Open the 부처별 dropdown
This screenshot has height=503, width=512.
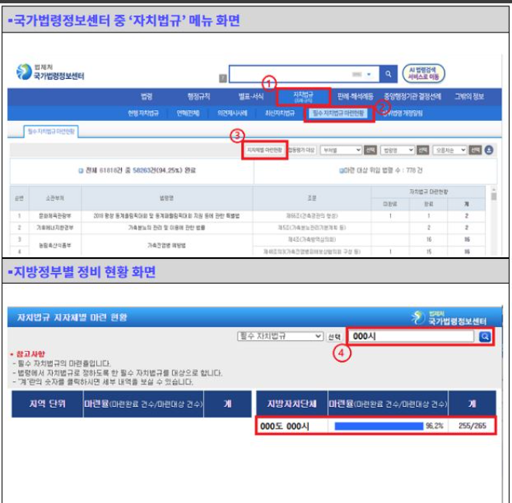[341, 150]
